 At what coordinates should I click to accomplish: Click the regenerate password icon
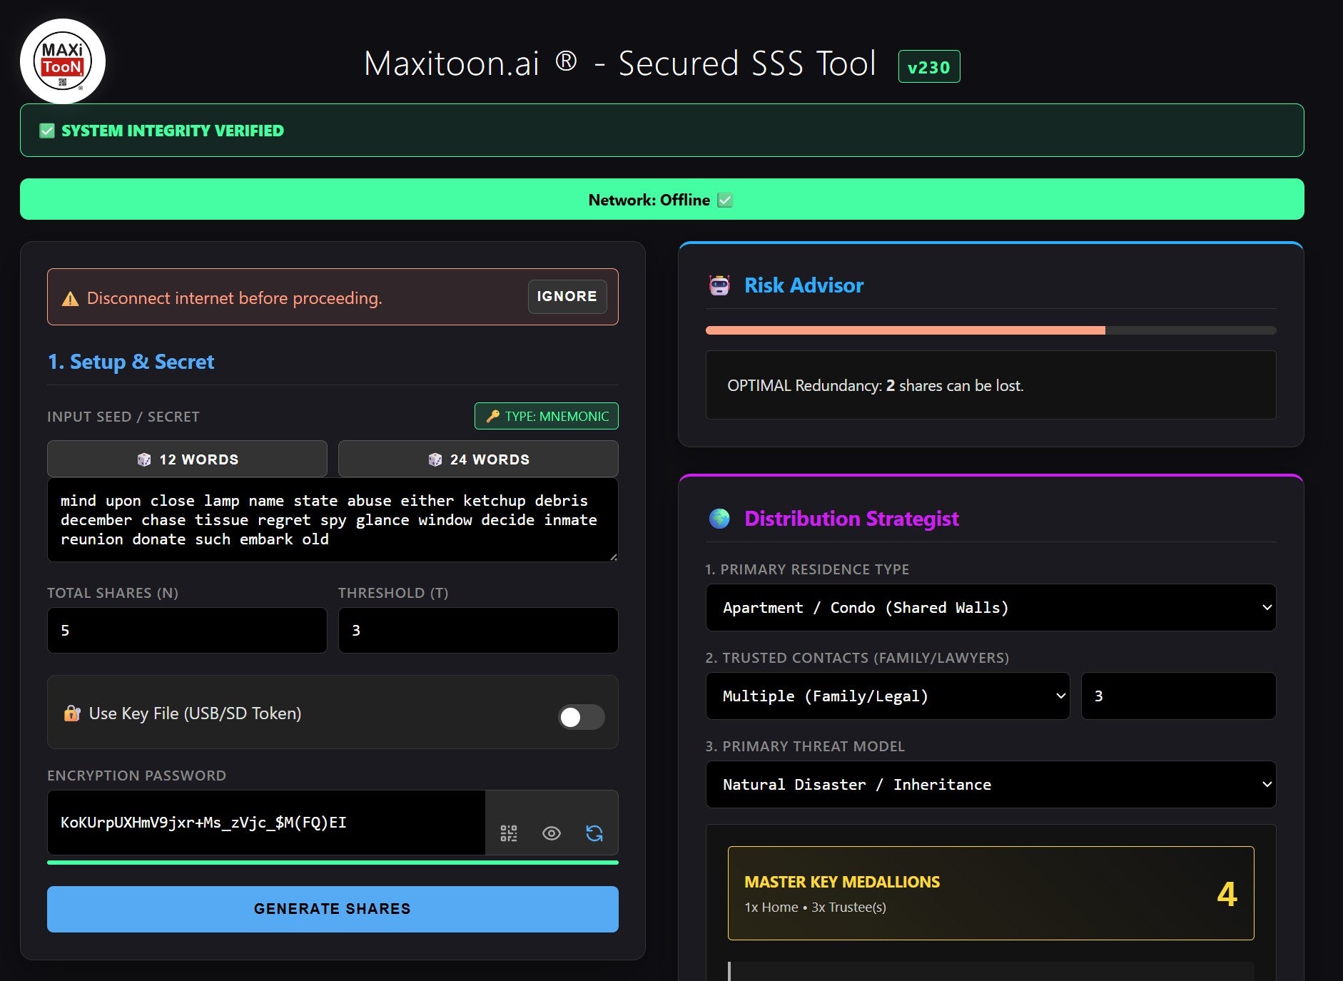595,832
